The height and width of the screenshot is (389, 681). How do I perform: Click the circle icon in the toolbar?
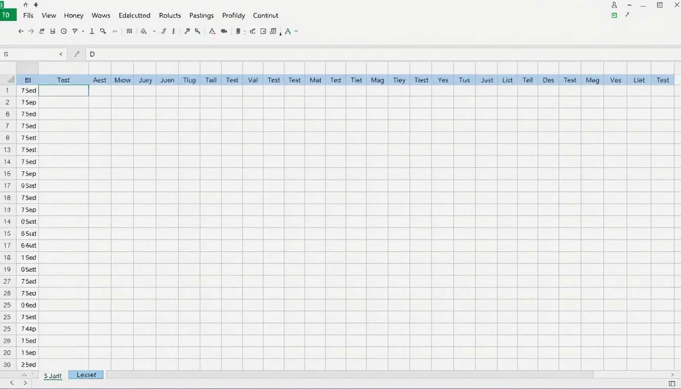pos(63,31)
